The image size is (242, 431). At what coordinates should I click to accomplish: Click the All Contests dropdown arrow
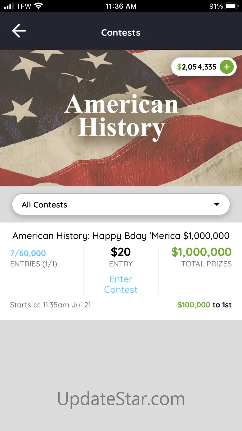tap(217, 204)
